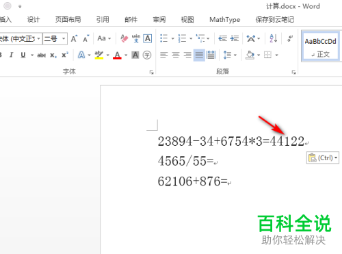Place cursor after 62106+876=
Screen dimensions: 342x254
(x=228, y=181)
